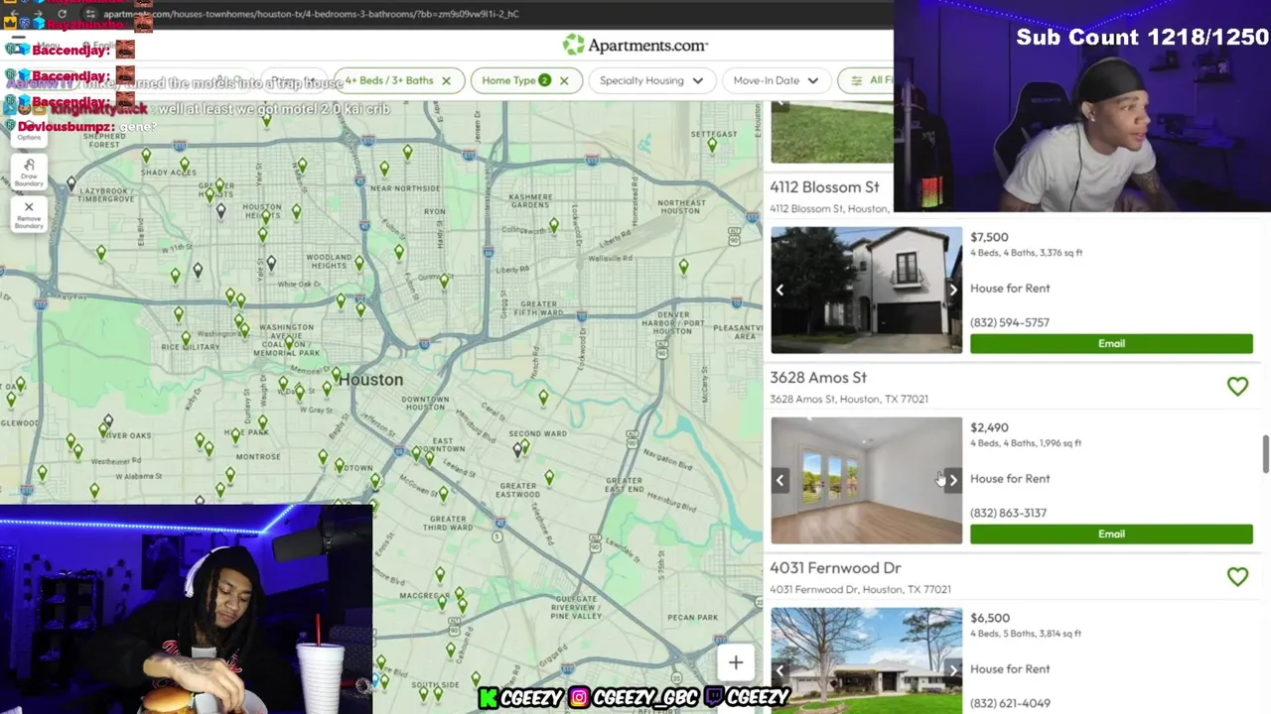Open the 4112 Blossom St listing title
Viewport: 1271px width, 714px height.
pyautogui.click(x=824, y=187)
